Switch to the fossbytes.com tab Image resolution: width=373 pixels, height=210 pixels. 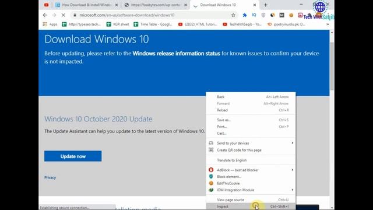tap(156, 5)
